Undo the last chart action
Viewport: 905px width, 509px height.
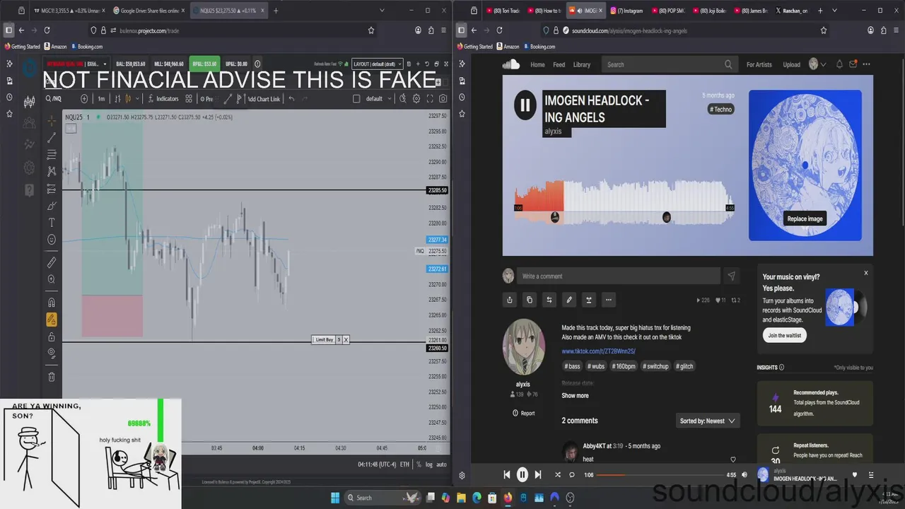click(x=291, y=98)
